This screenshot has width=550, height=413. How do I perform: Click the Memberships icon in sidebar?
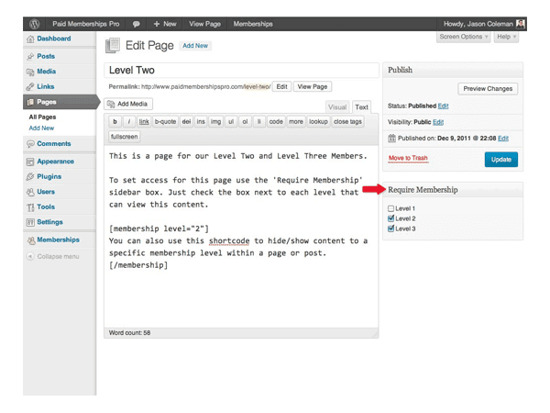point(30,240)
